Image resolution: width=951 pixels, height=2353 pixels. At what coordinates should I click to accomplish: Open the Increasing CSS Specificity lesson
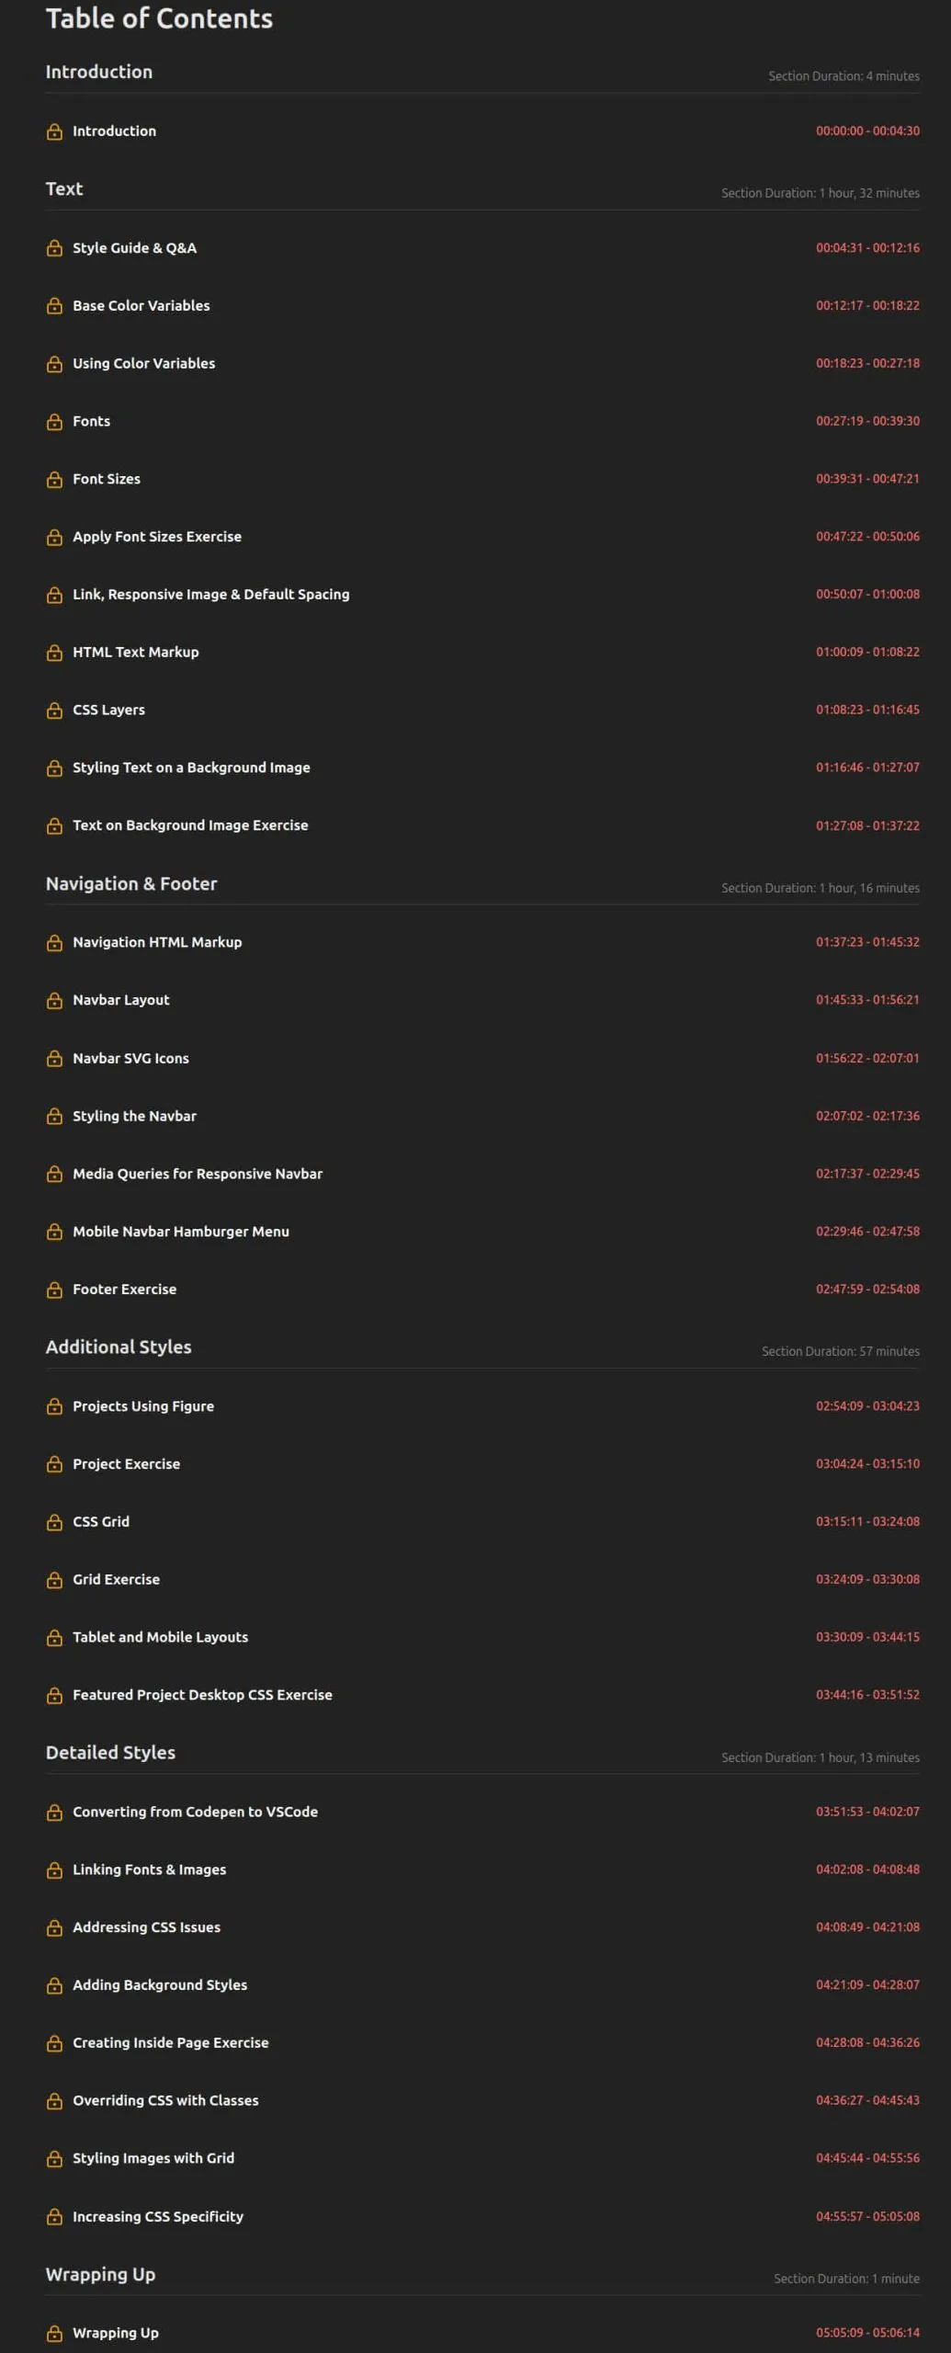(158, 2217)
